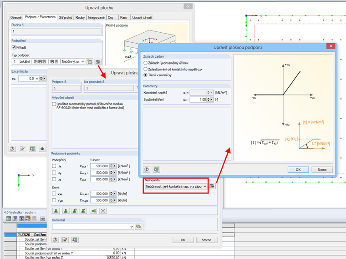This screenshot has height=259, width=346.
Task: Confirm OK in Upravit plošnou podporu front dialog
Action: pyautogui.click(x=298, y=169)
